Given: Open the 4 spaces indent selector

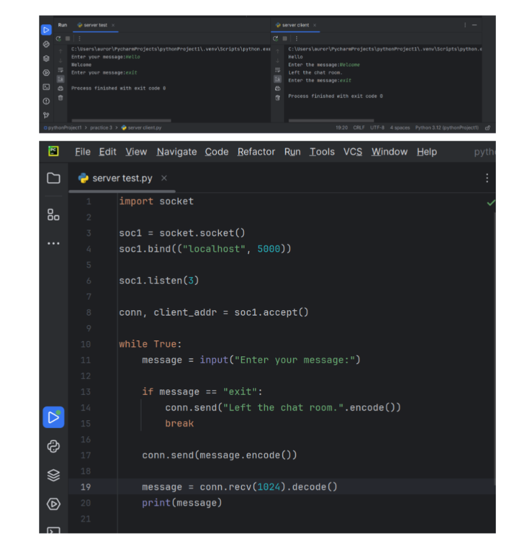Looking at the screenshot, I should pyautogui.click(x=400, y=128).
